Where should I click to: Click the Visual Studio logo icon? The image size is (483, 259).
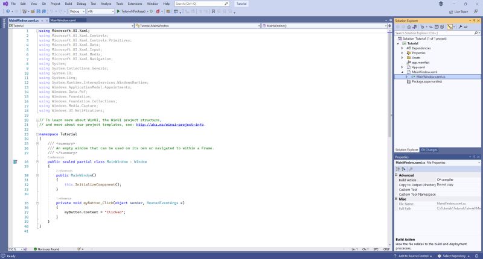[5, 4]
